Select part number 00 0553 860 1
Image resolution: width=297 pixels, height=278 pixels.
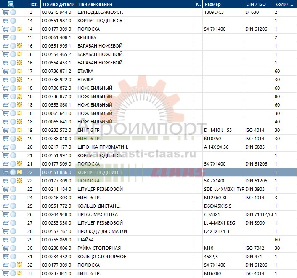57,105
